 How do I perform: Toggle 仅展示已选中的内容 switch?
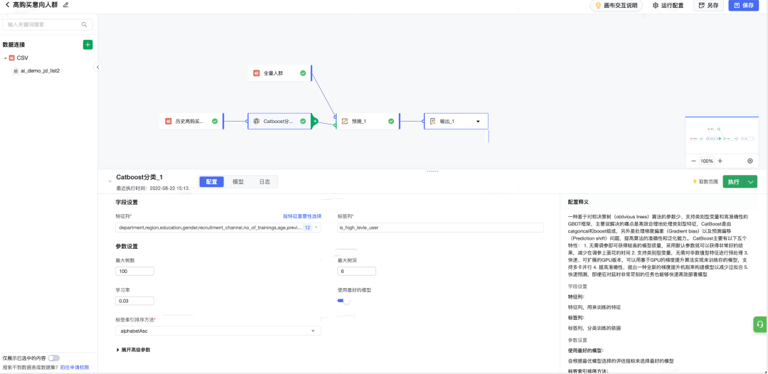coord(54,358)
